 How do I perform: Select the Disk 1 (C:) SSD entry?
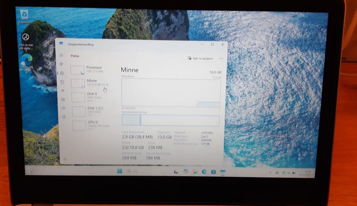[x=91, y=111]
